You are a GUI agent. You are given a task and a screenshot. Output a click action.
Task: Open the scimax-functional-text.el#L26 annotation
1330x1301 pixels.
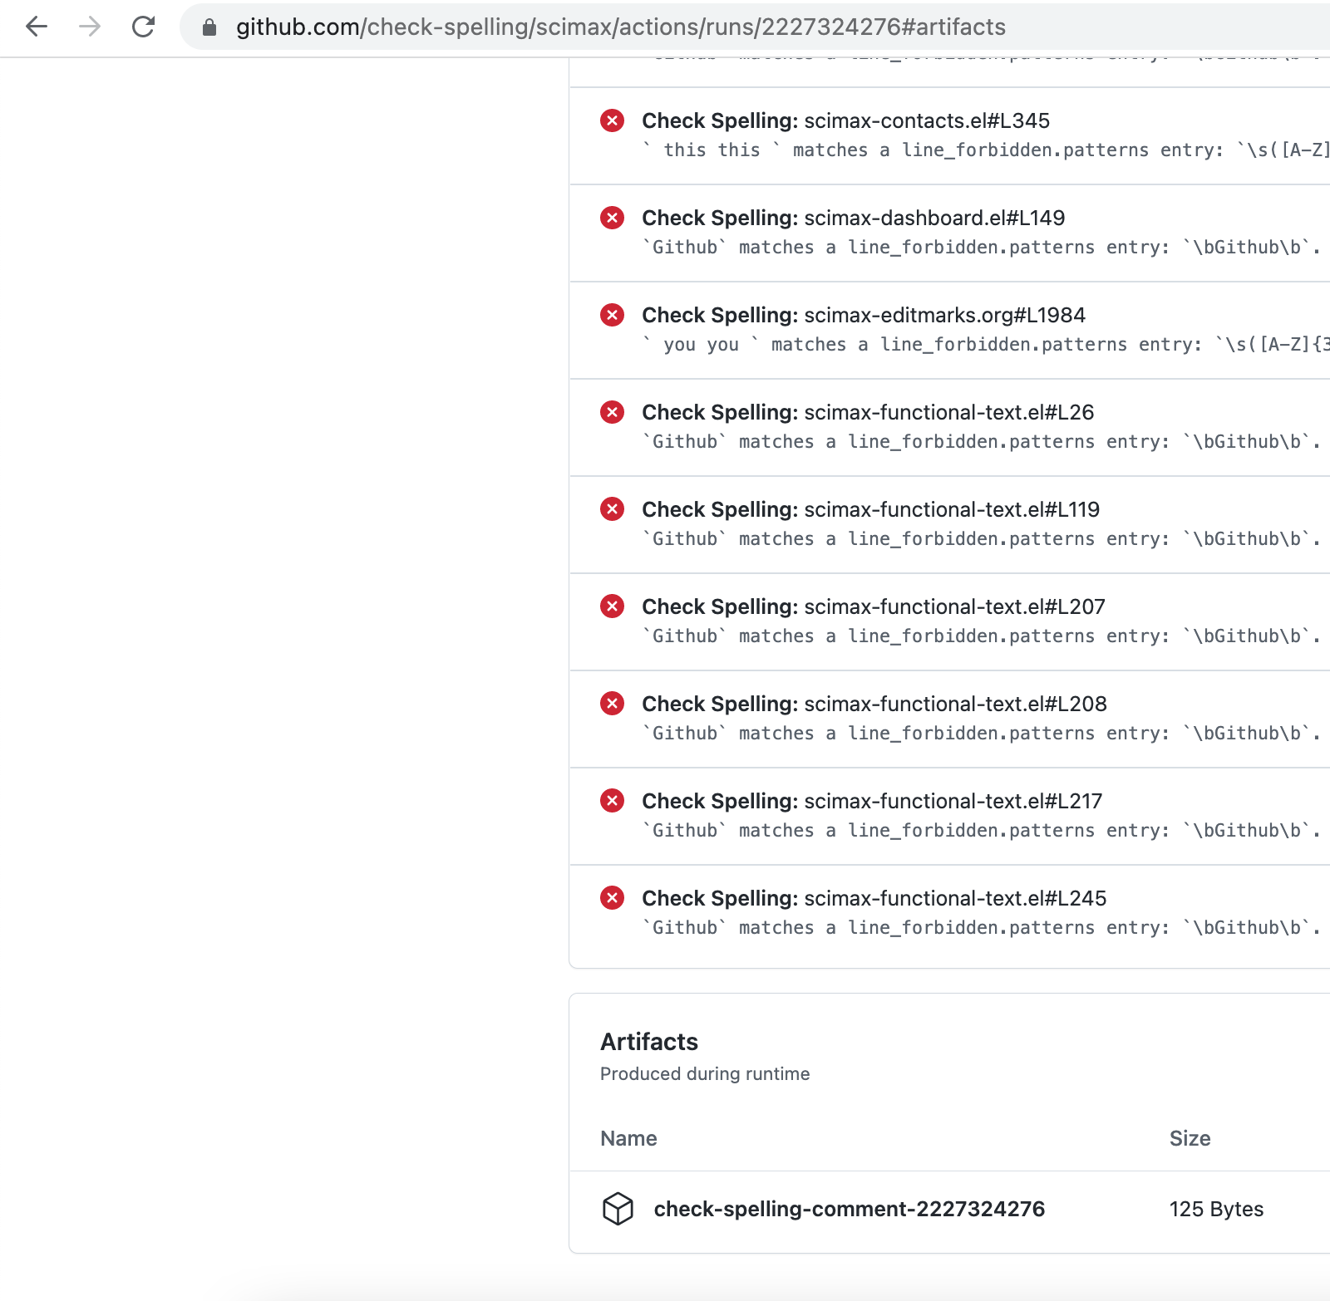tap(868, 412)
